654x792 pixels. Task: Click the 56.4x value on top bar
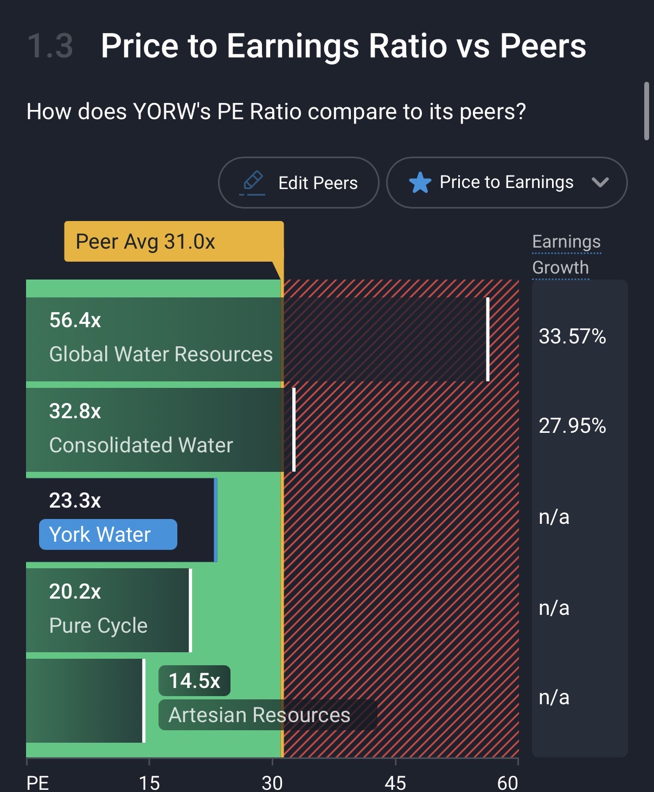[x=75, y=320]
